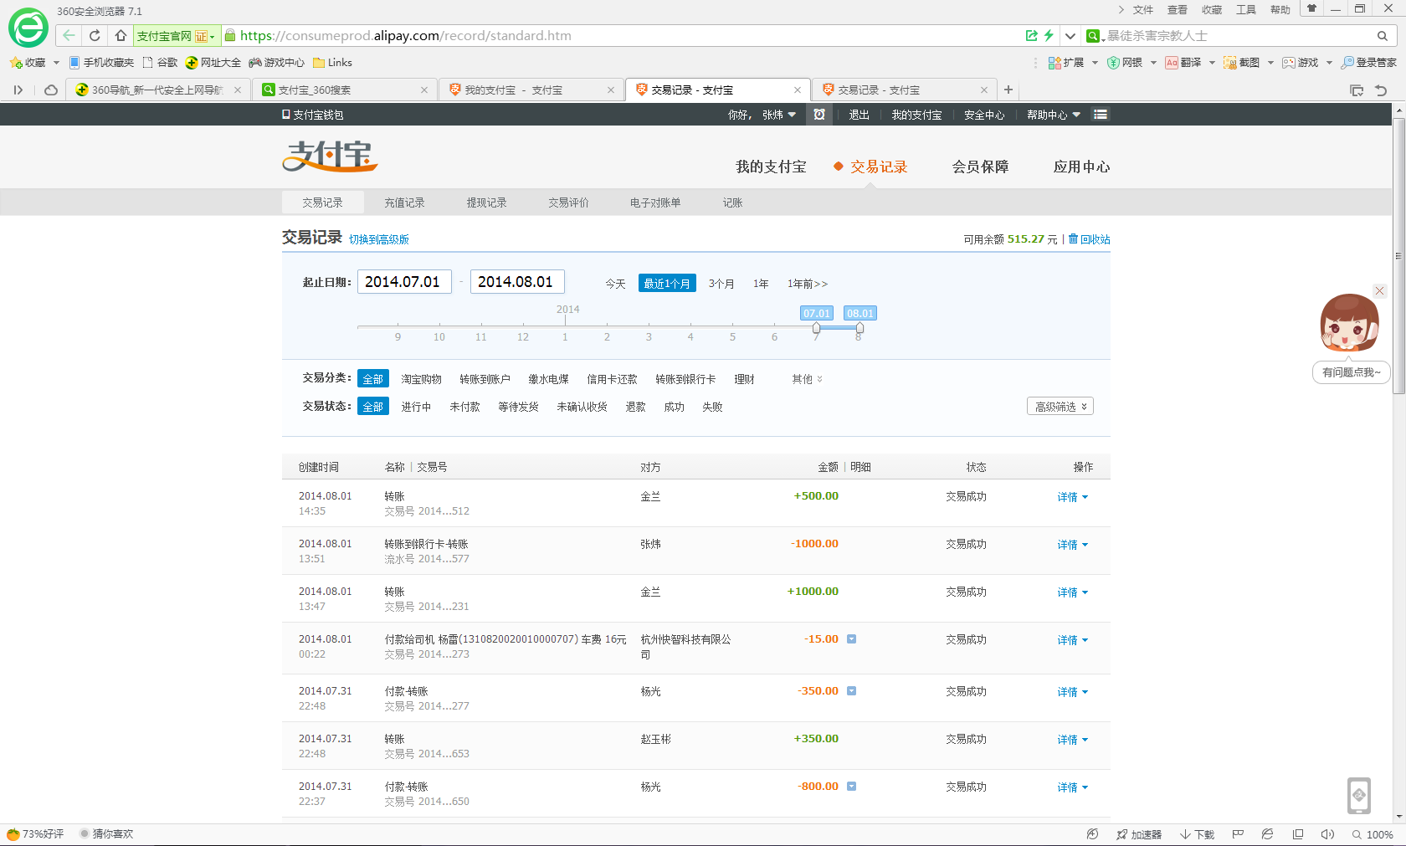Open a new browser tab with plus icon
This screenshot has width=1406, height=846.
pos(1008,90)
